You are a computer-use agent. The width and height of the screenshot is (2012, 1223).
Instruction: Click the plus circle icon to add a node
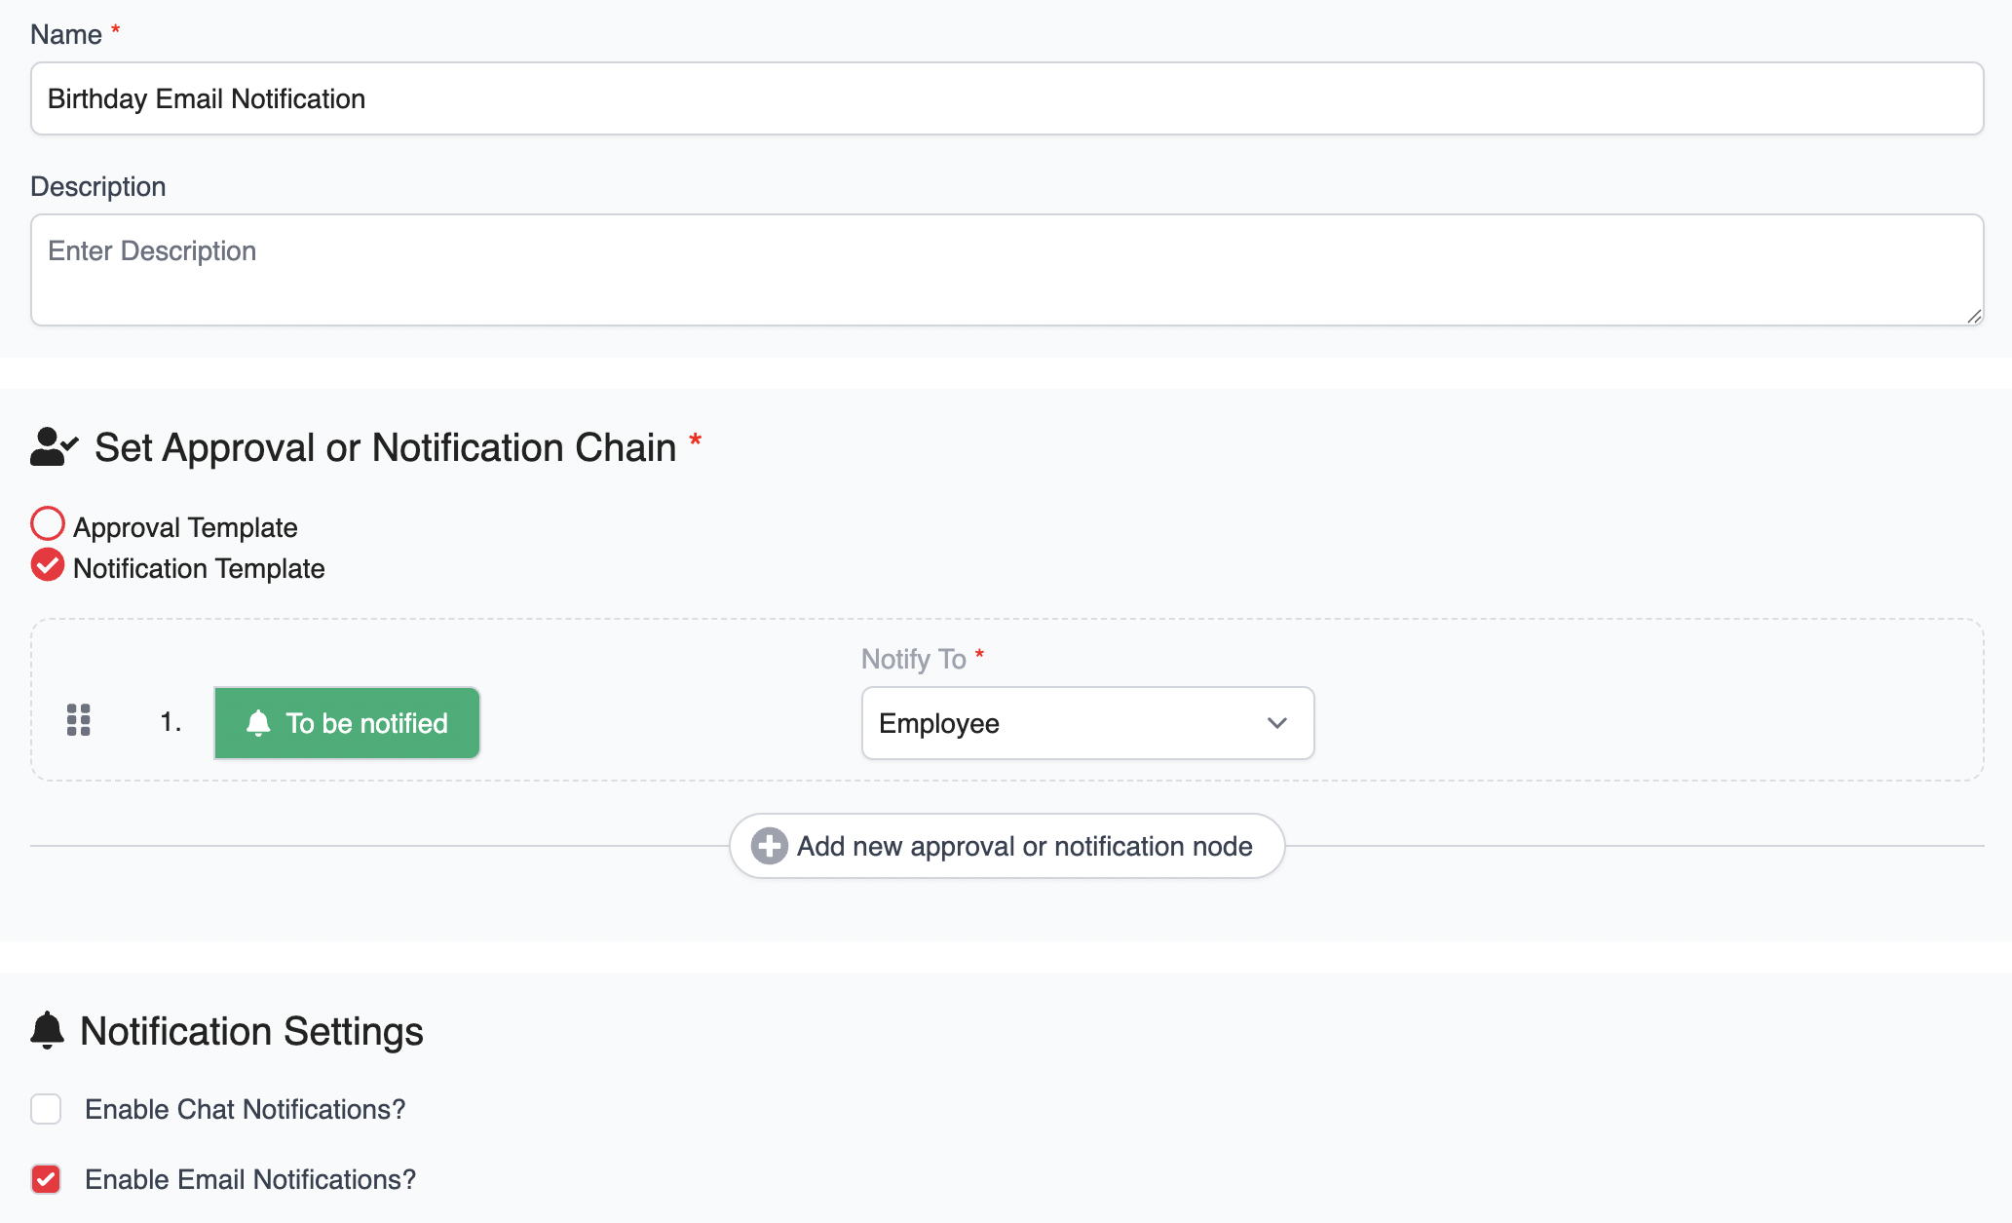coord(769,846)
